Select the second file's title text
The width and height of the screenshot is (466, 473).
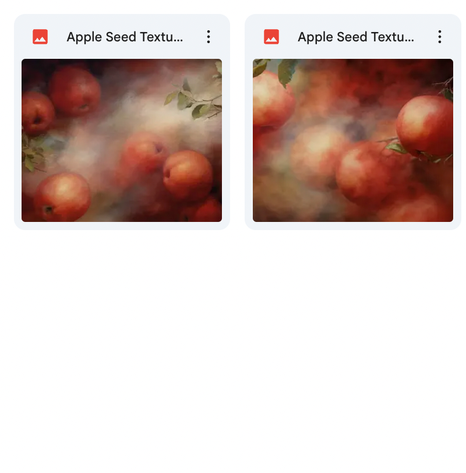point(356,37)
